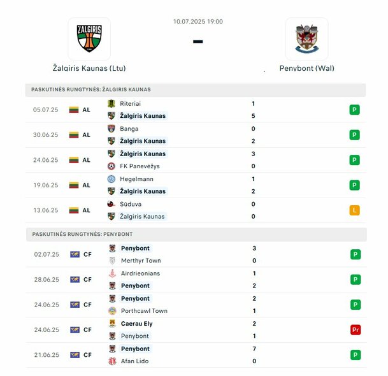Screen dimensions: 388x376
Task: Click the Hegelmann club logo
Action: pos(111,179)
